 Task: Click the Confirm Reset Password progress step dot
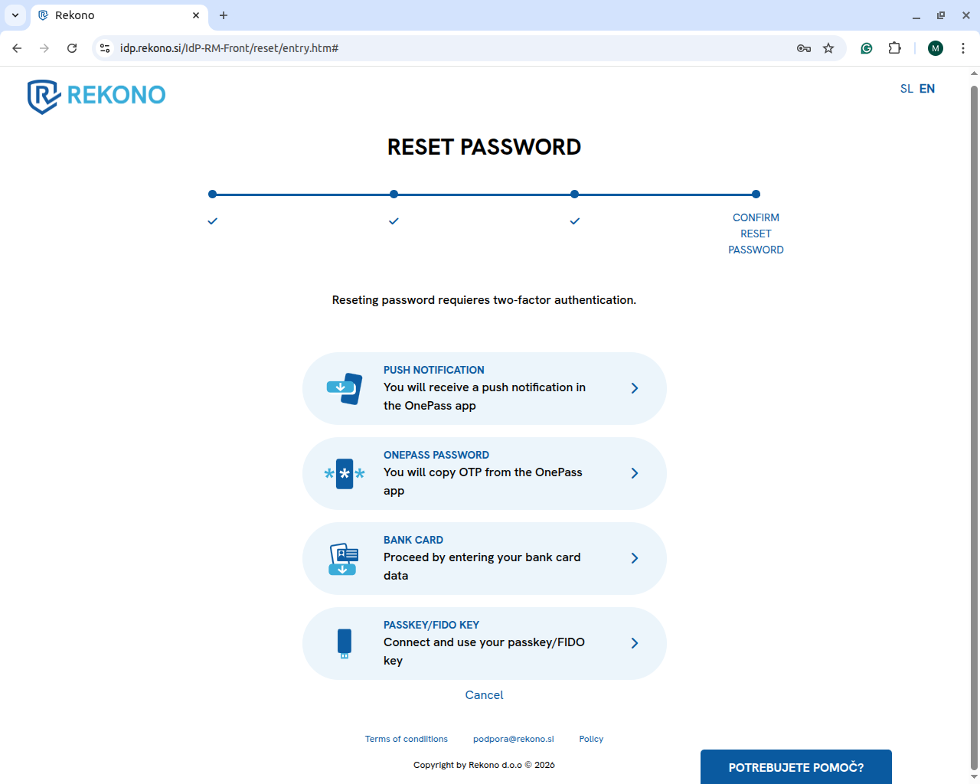tap(756, 194)
